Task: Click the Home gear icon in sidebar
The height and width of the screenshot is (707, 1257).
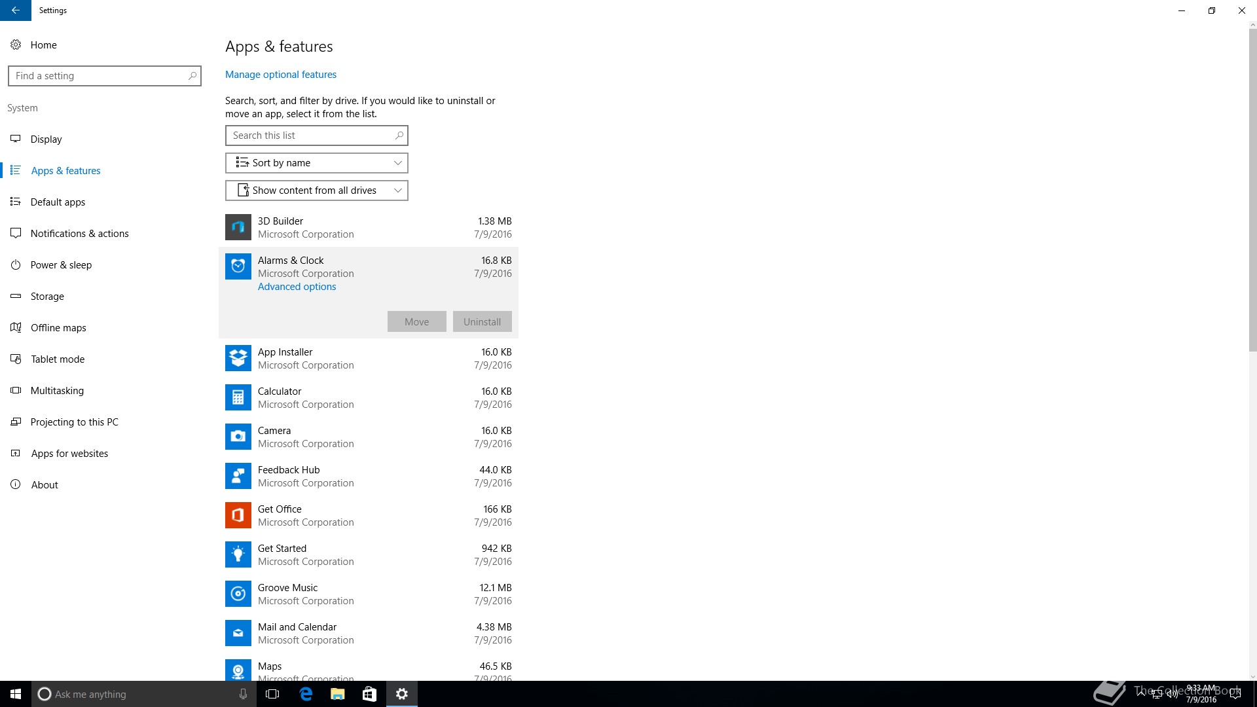Action: 16,45
